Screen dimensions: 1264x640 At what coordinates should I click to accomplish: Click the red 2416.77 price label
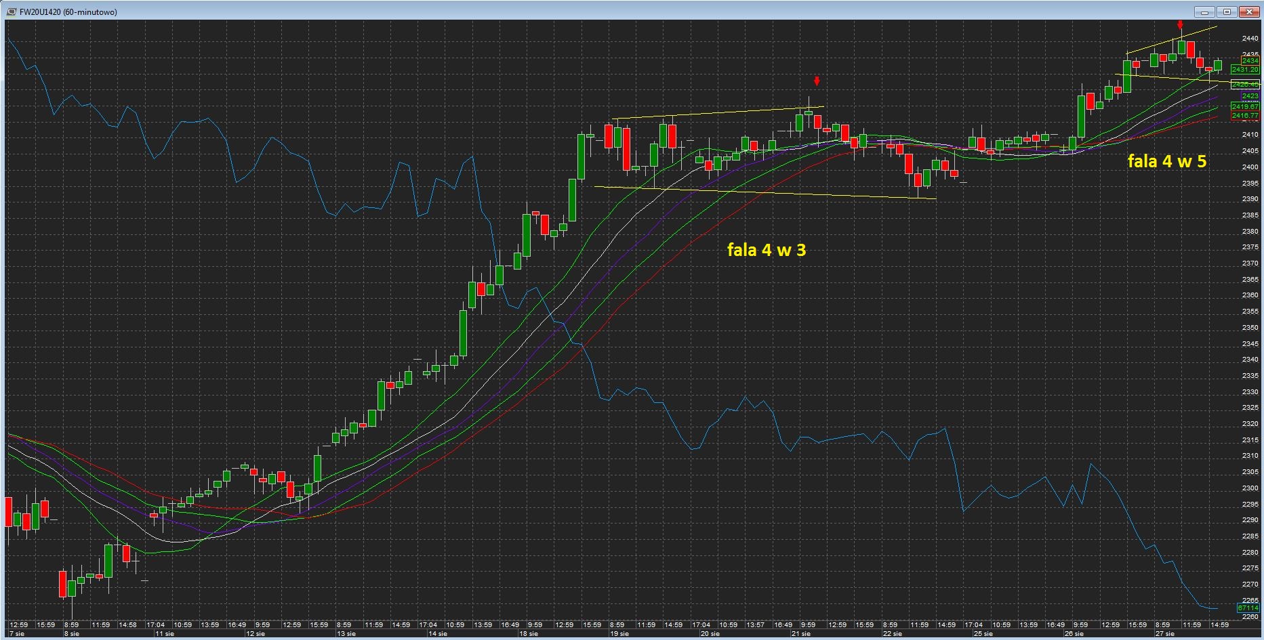1245,116
